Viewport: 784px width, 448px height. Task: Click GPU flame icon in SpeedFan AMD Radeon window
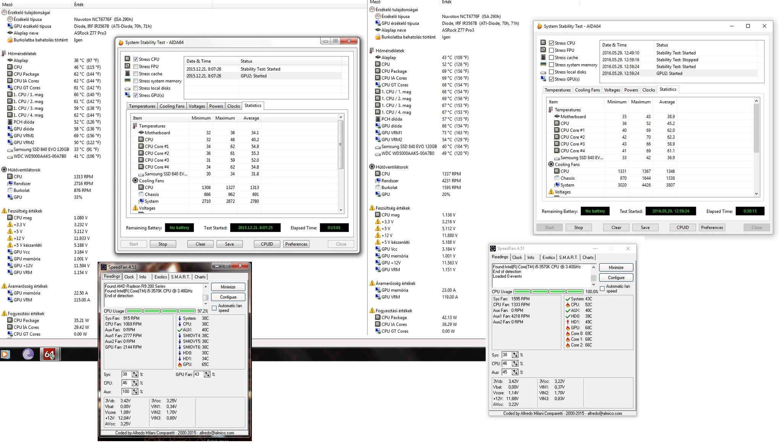click(180, 365)
